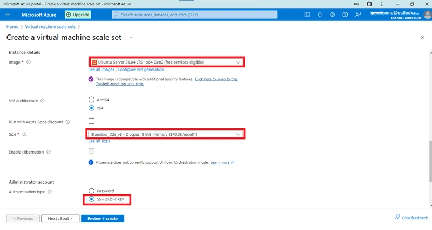
Task: Click Review + create button
Action: (103, 219)
